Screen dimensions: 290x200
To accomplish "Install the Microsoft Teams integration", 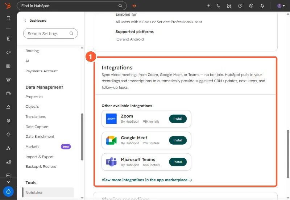I will pyautogui.click(x=178, y=162).
